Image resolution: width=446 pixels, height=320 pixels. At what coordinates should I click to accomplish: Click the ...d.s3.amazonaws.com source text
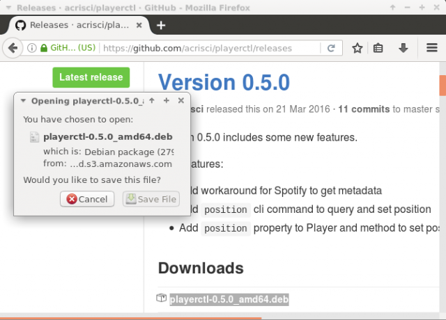click(121, 164)
